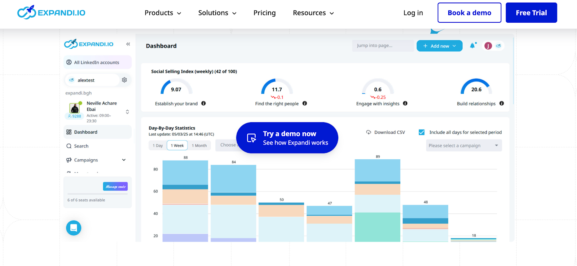Show info for Establish your brand
Screen dimensions: 577x266
tap(203, 103)
